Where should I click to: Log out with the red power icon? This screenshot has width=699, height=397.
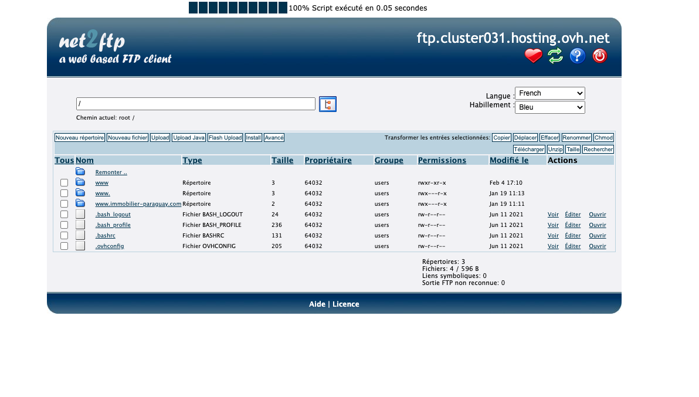click(x=599, y=56)
